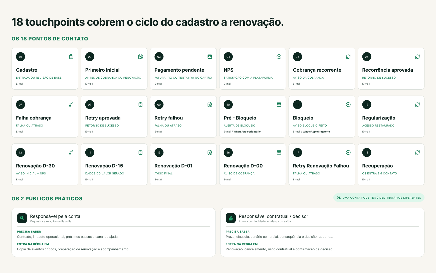Click the check circle icon on Bloqueio card
Image resolution: width=436 pixels, height=273 pixels.
click(348, 105)
